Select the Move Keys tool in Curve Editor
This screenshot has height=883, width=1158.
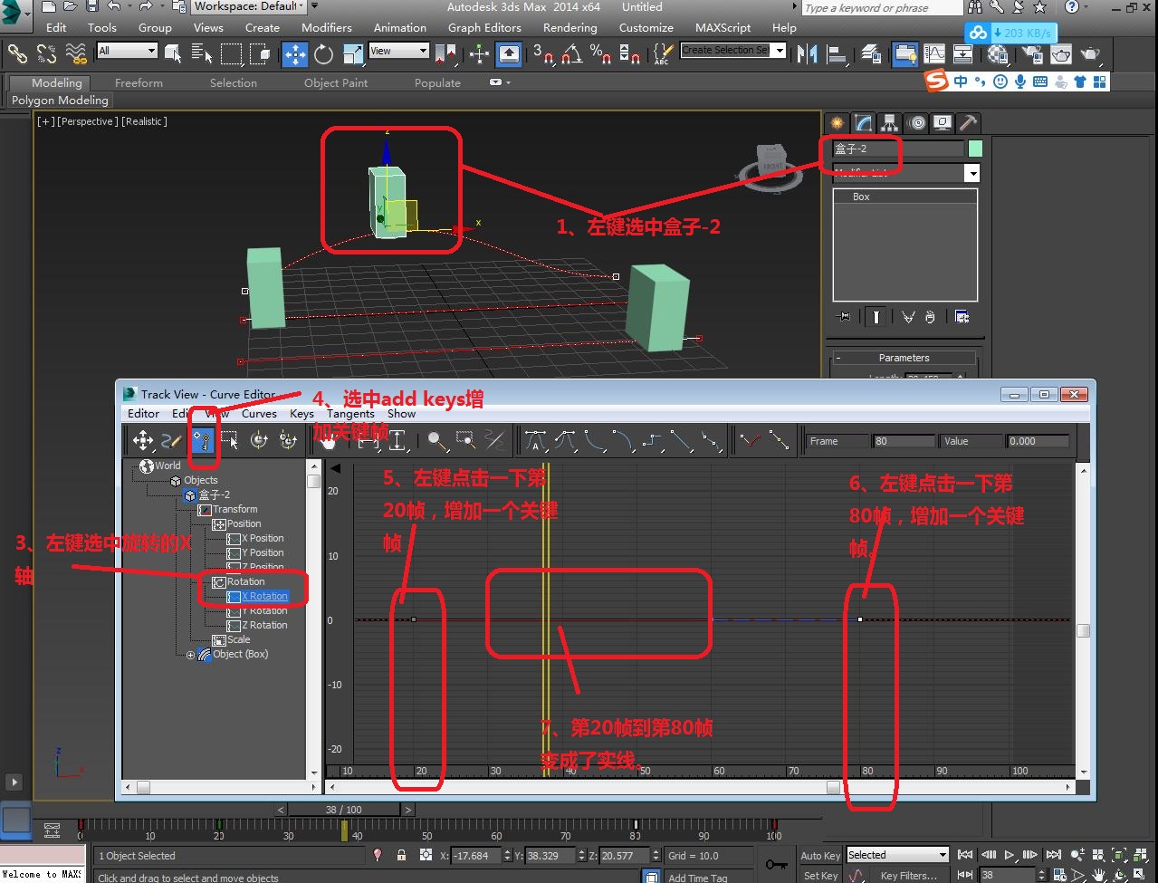[x=143, y=441]
